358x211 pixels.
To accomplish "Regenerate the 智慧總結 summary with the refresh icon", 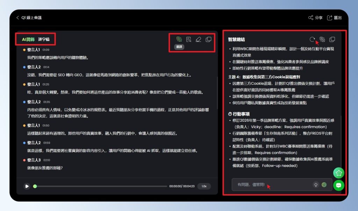I will pyautogui.click(x=313, y=39).
